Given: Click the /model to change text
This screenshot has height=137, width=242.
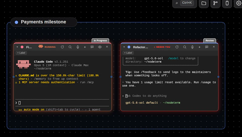Looking at the screenshot, I should [182, 58].
